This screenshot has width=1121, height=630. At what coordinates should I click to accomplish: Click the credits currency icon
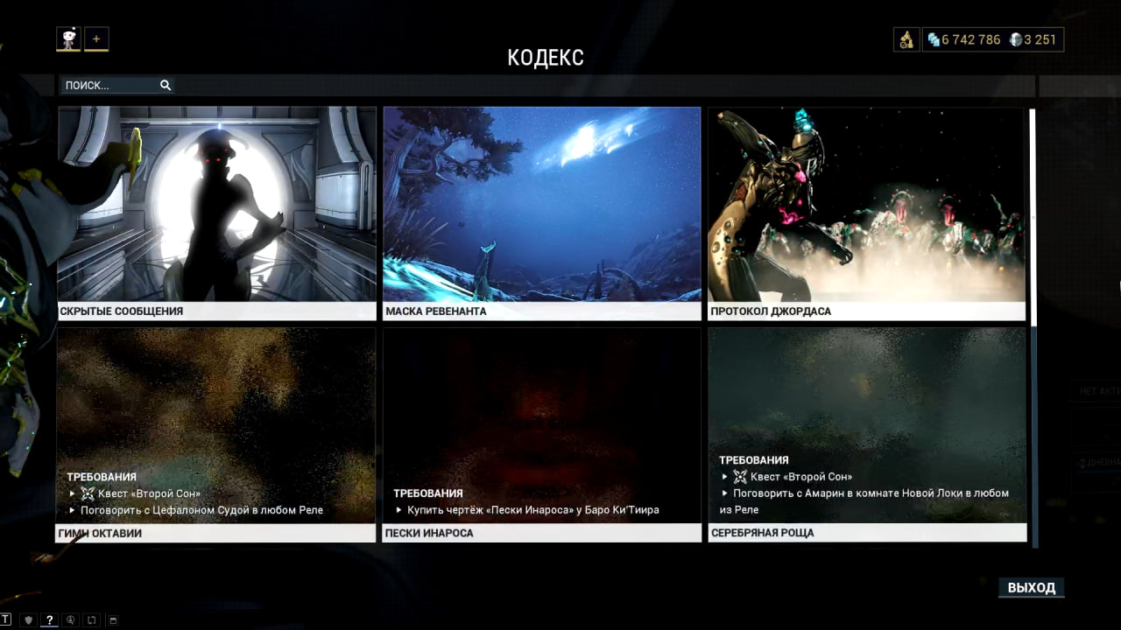[x=934, y=39]
